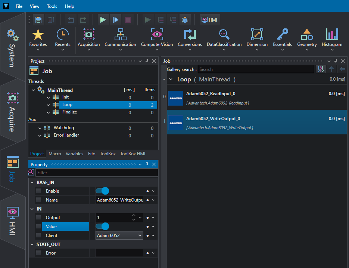Toggle the Enable switch in BASE_IN
Viewport: 349px width, 268px height.
(x=102, y=191)
